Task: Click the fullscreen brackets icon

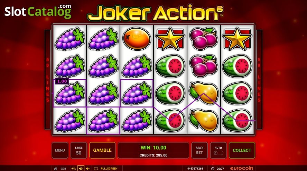Action: point(96,169)
